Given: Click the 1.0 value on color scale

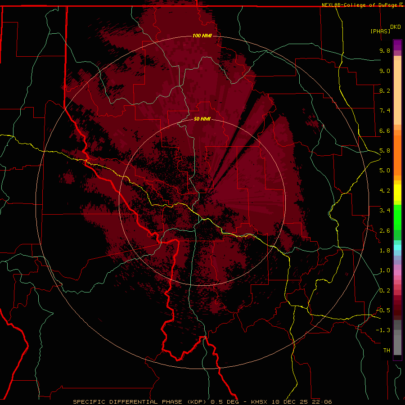Looking at the screenshot, I should click(385, 270).
